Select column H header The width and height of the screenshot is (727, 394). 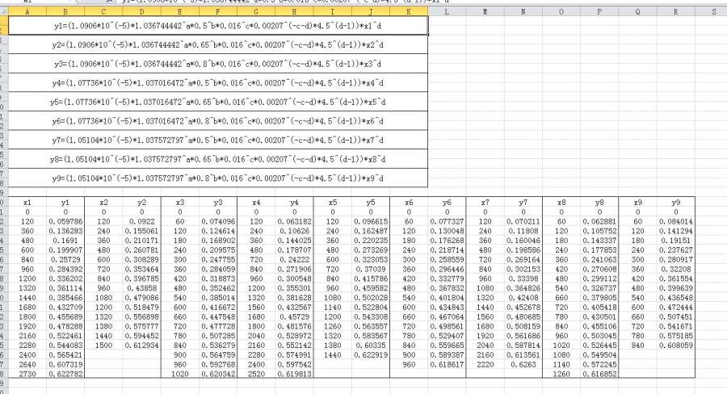(x=294, y=12)
